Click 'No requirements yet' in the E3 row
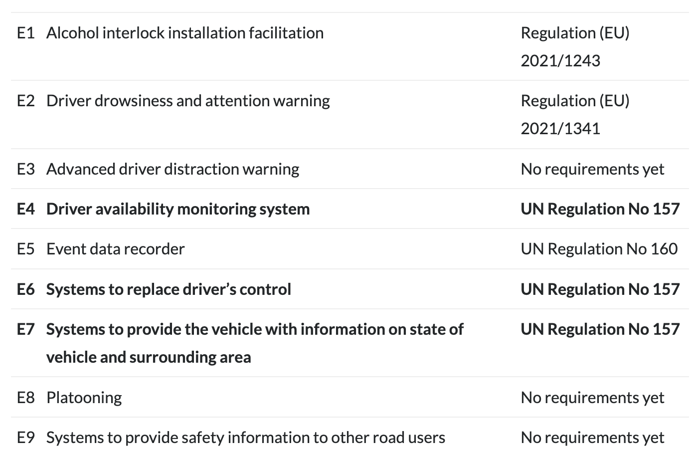The width and height of the screenshot is (695, 454). coord(592,169)
